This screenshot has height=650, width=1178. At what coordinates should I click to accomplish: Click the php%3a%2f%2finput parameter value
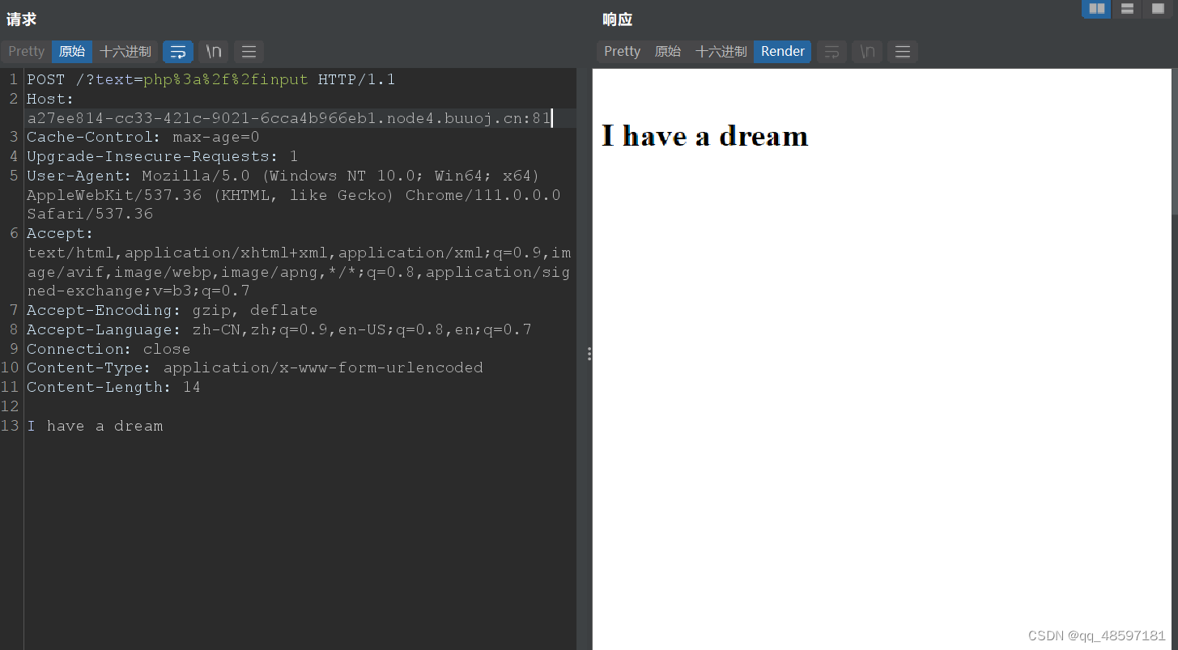pos(226,79)
